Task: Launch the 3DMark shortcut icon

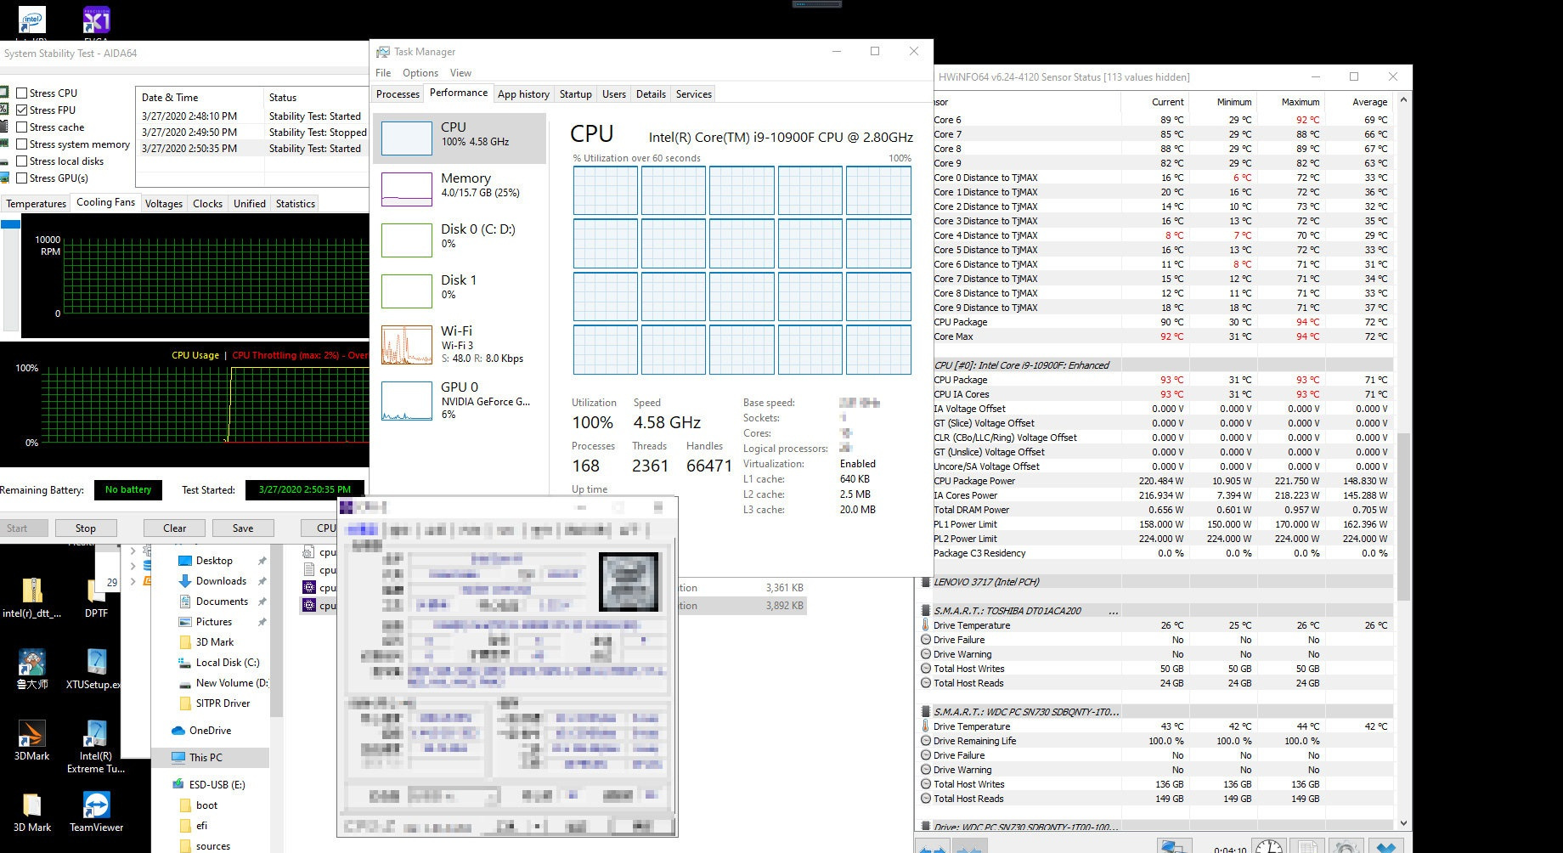Action: 31,733
